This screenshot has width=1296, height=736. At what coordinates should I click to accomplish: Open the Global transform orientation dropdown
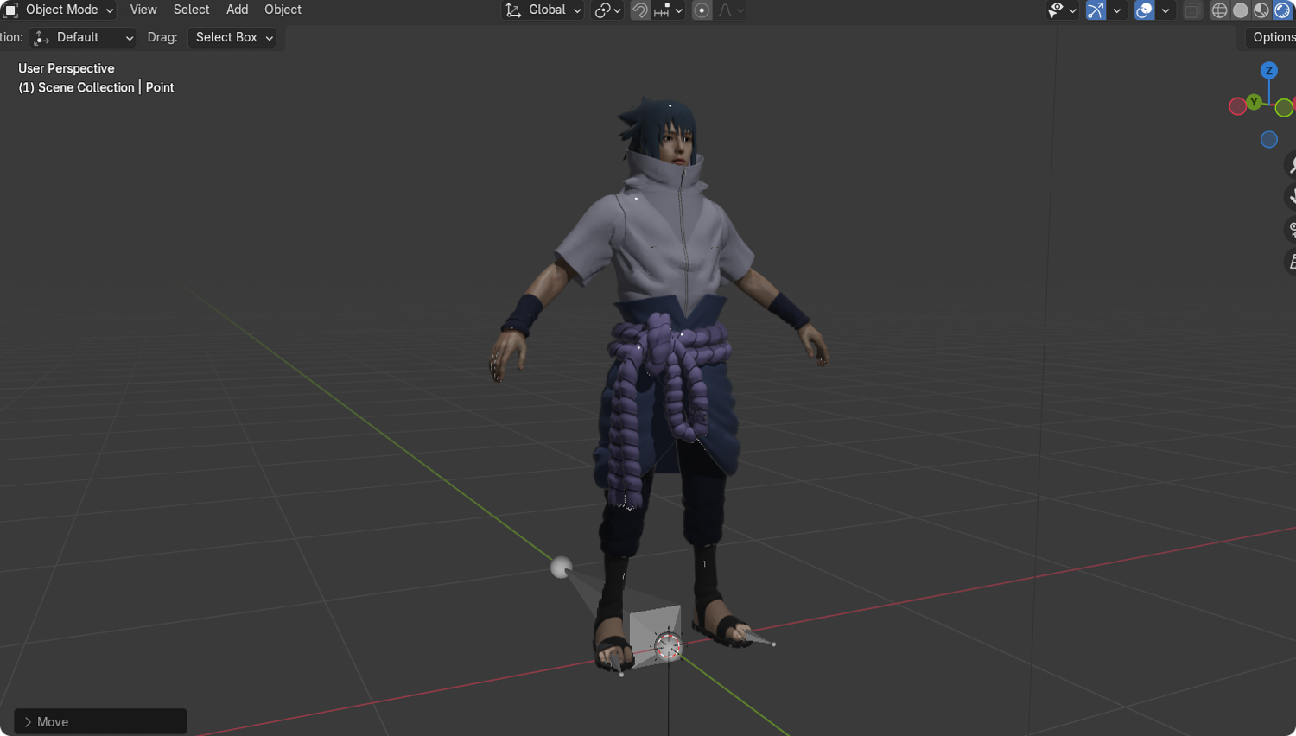tap(543, 10)
